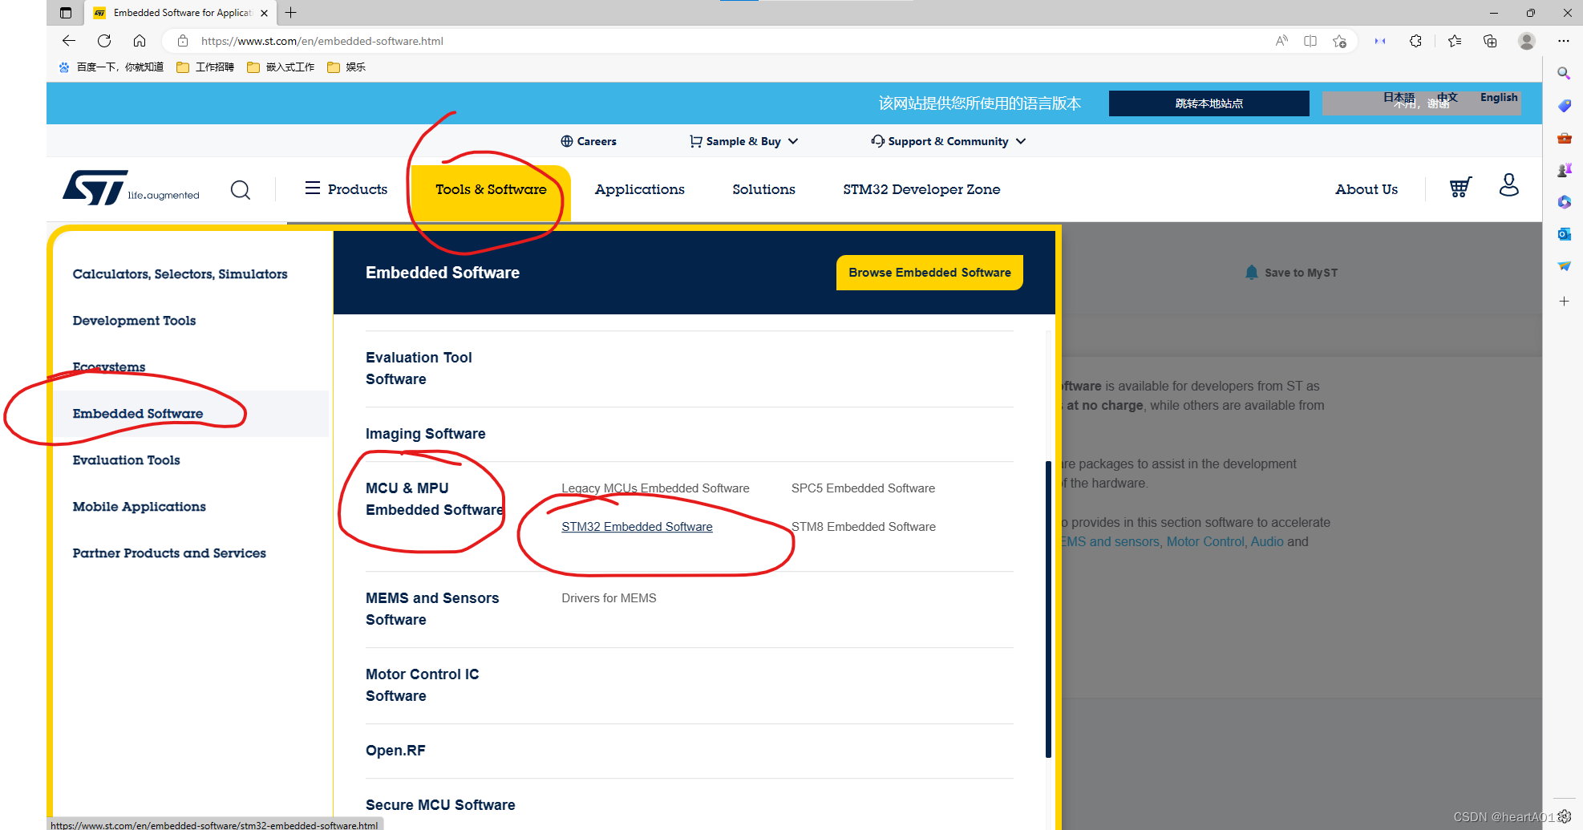Open the Applications menu
The width and height of the screenshot is (1583, 830).
[640, 189]
